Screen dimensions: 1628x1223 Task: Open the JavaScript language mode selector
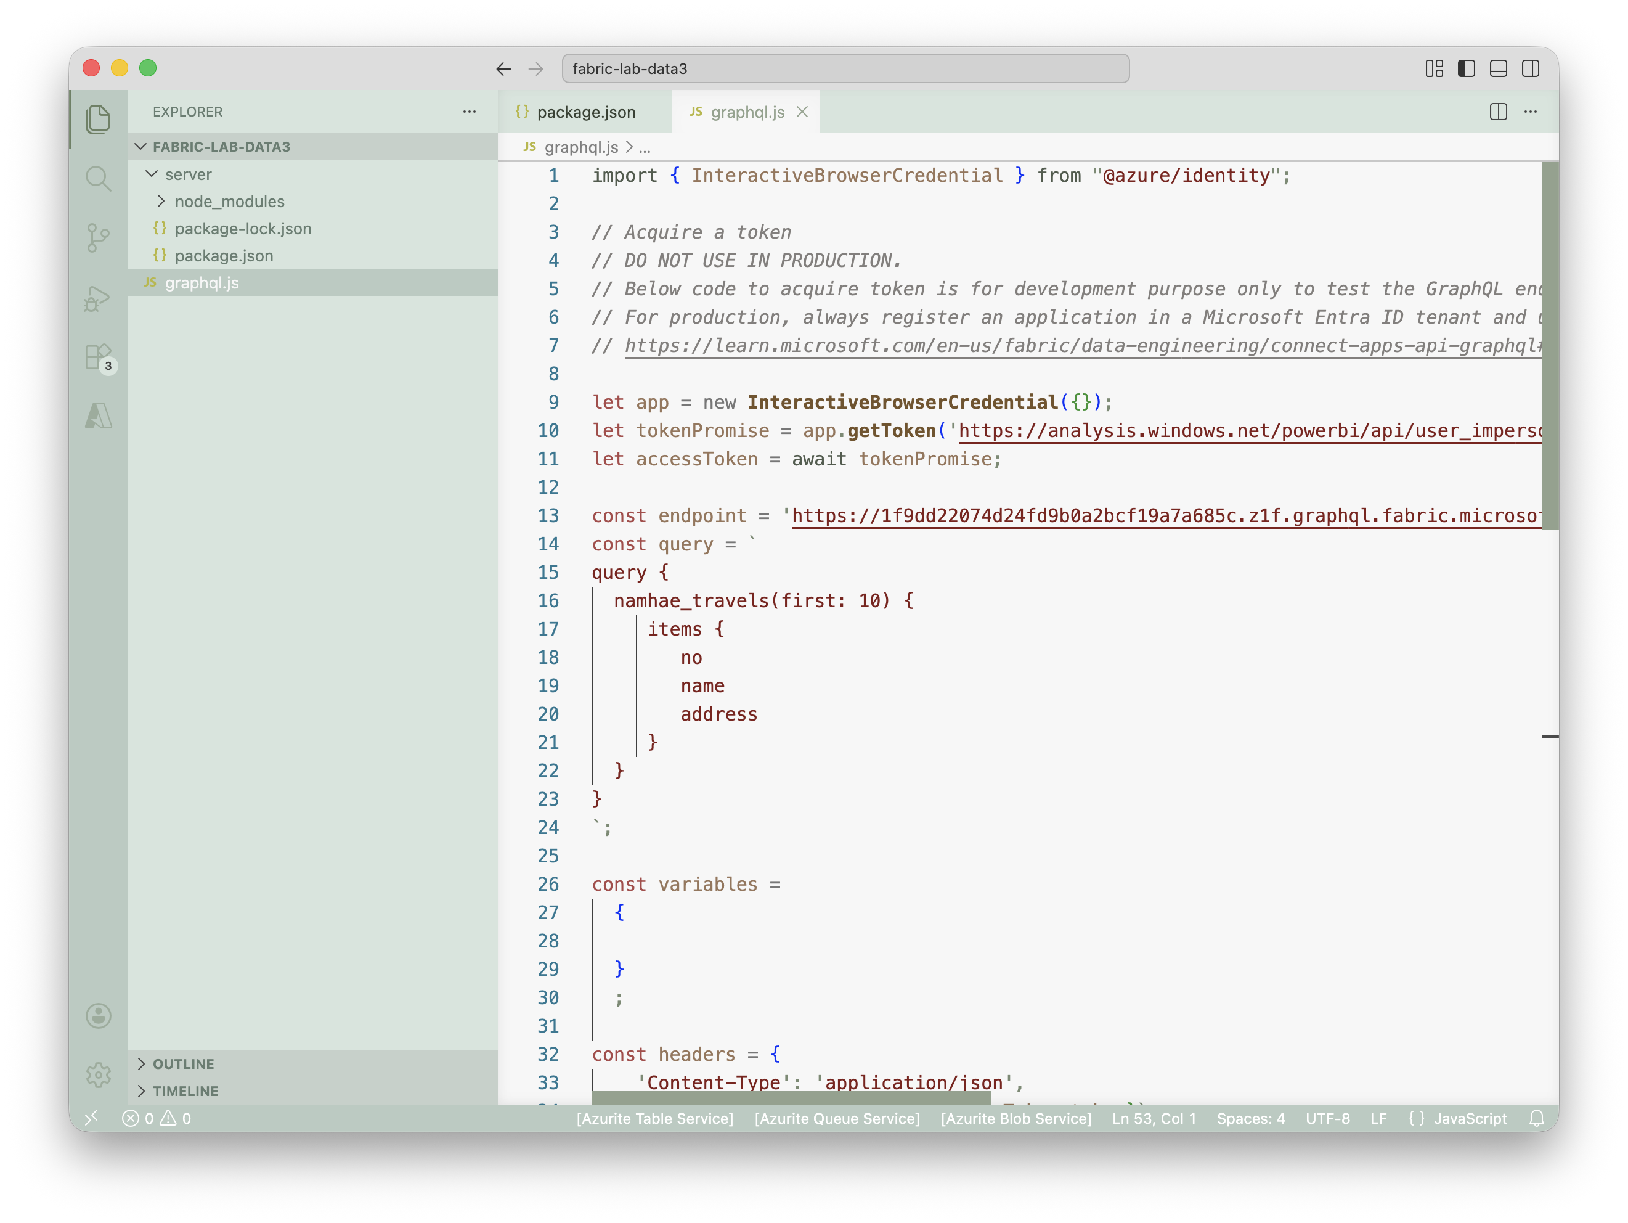1457,1118
